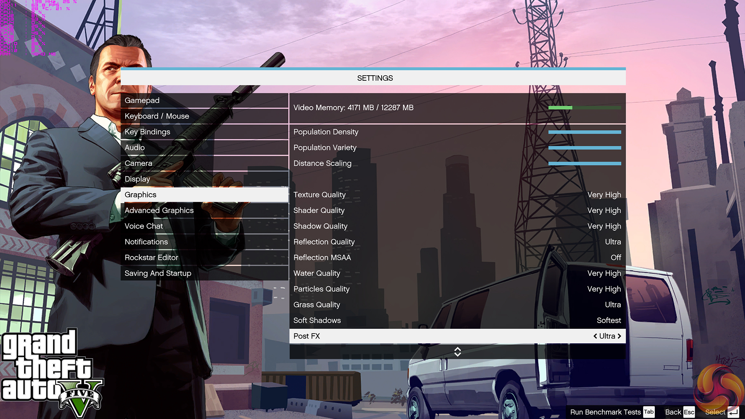This screenshot has height=419, width=745.
Task: Adjust the Population Density slider
Action: 584,132
